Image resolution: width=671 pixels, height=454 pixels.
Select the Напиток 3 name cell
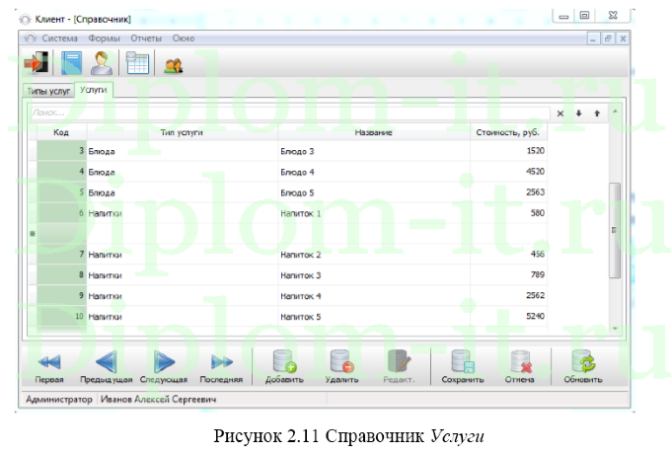[374, 275]
